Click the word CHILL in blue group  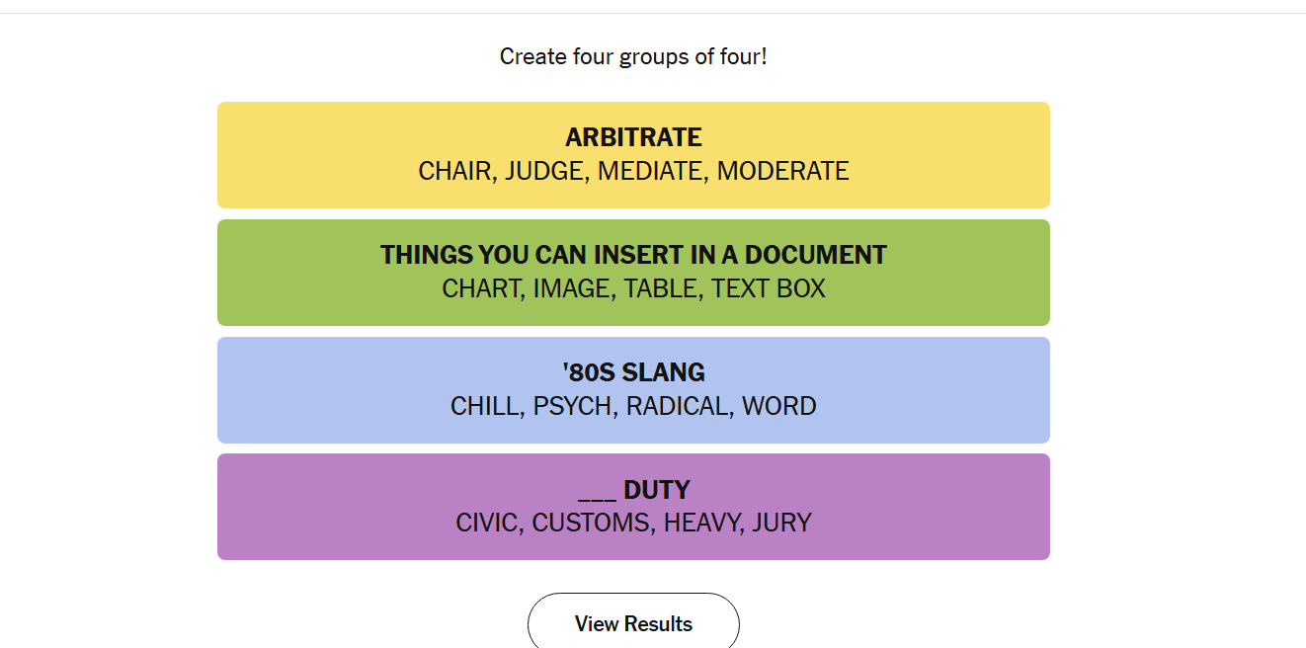(x=485, y=406)
